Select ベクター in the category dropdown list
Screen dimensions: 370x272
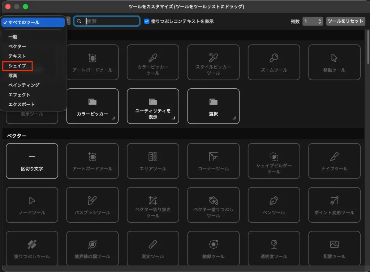[17, 47]
